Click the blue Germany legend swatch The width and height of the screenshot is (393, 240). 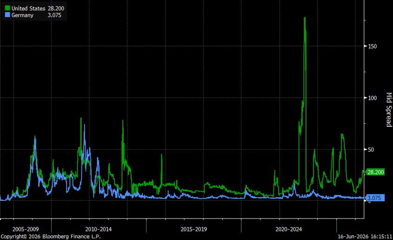coord(7,15)
